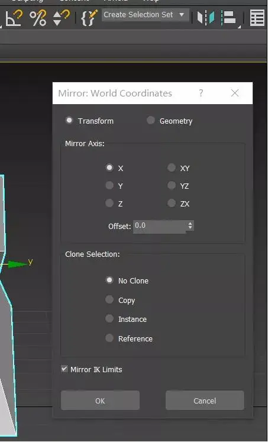Close the Mirror dialog
Image resolution: width=268 pixels, height=442 pixels.
[x=235, y=93]
